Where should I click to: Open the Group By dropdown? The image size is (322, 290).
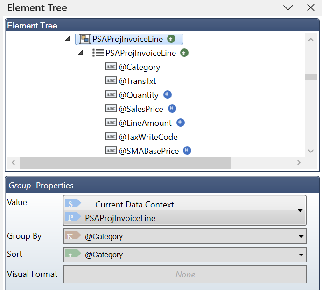(x=300, y=236)
